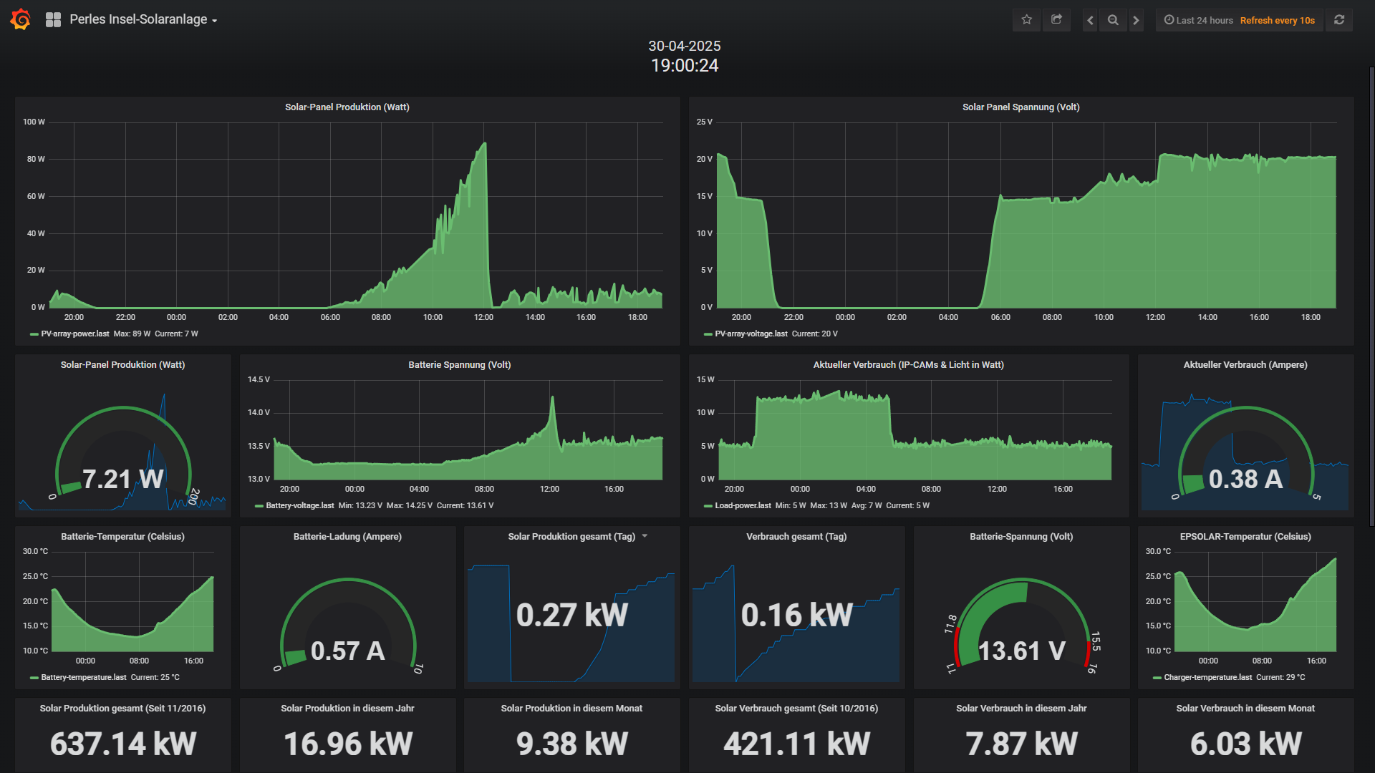Expand Solar Produktion gesamt (Tag) panel menu
This screenshot has width=1375, height=773.
coord(645,536)
